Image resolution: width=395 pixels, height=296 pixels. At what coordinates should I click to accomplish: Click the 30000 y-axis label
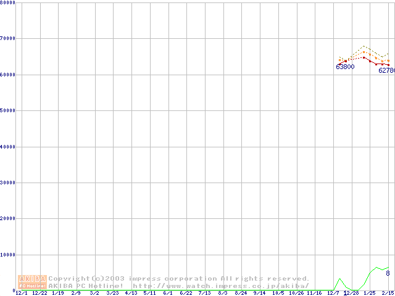coord(8,183)
